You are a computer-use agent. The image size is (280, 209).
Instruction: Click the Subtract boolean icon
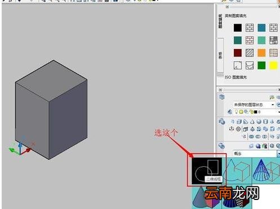(258, 136)
